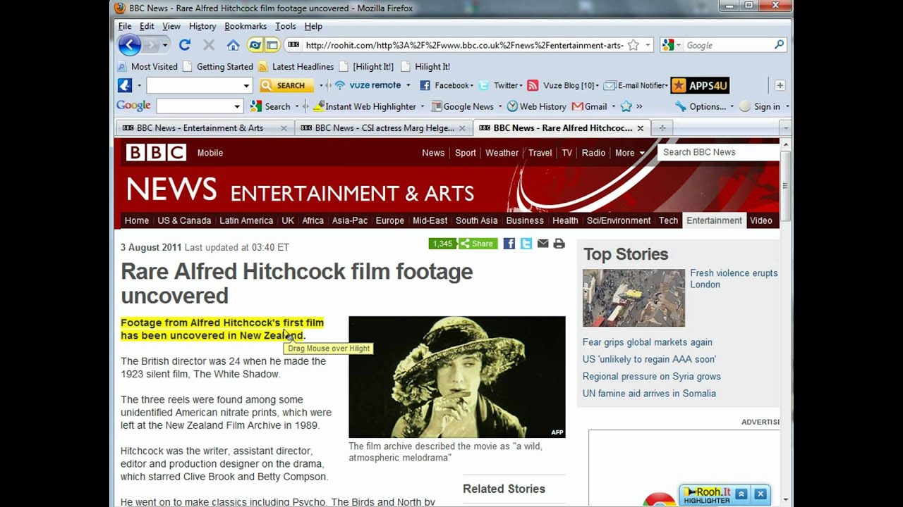Open the BBC More dropdown menu
This screenshot has width=903, height=507.
click(x=630, y=153)
